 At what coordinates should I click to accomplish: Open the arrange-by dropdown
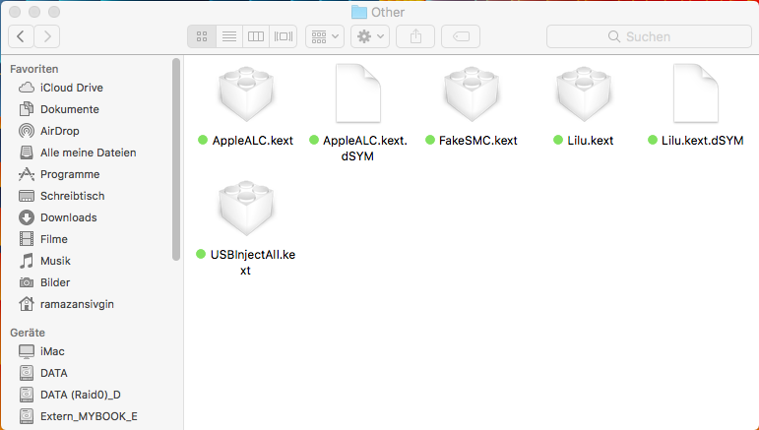click(x=325, y=36)
